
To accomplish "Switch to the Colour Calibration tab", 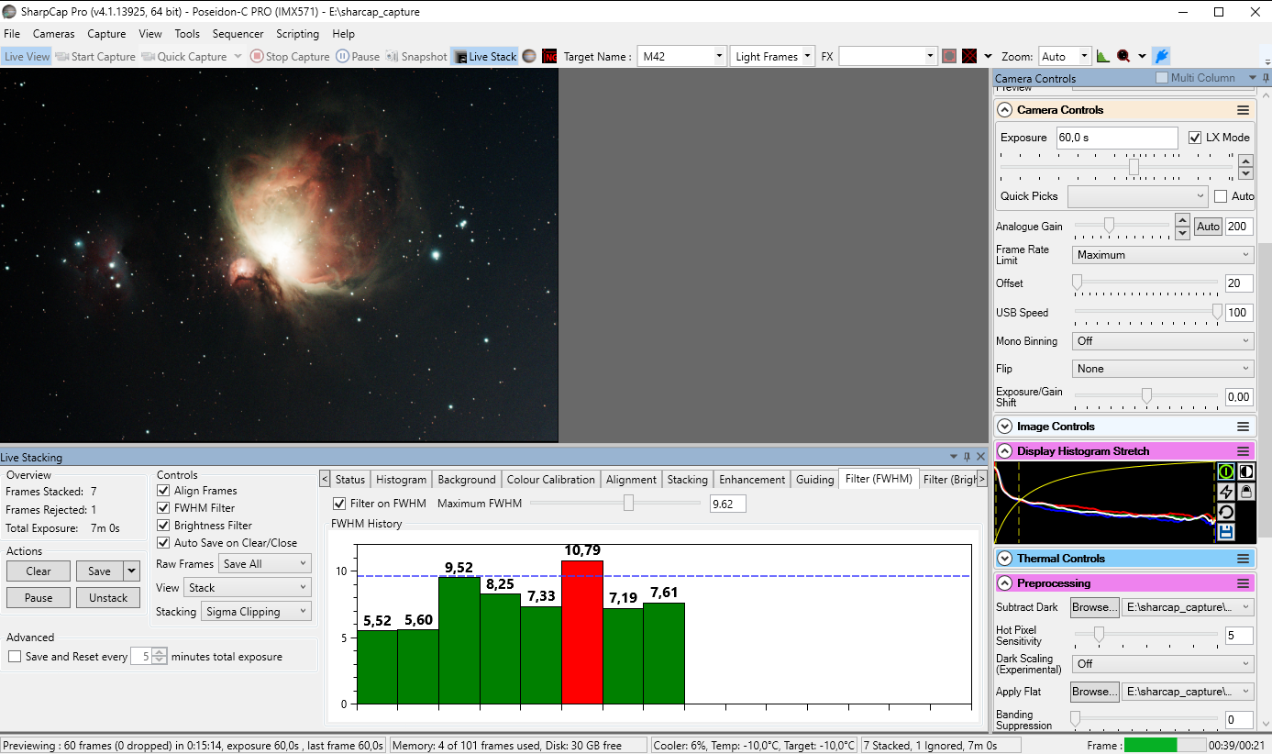I will click(550, 479).
